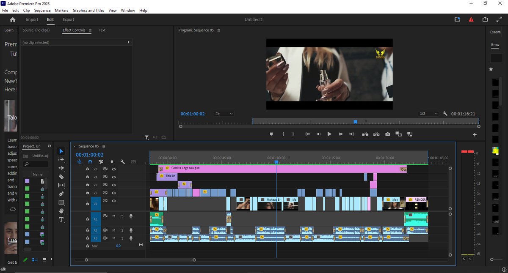
Task: Click Mark Out bracket in program monitor
Action: (293, 134)
